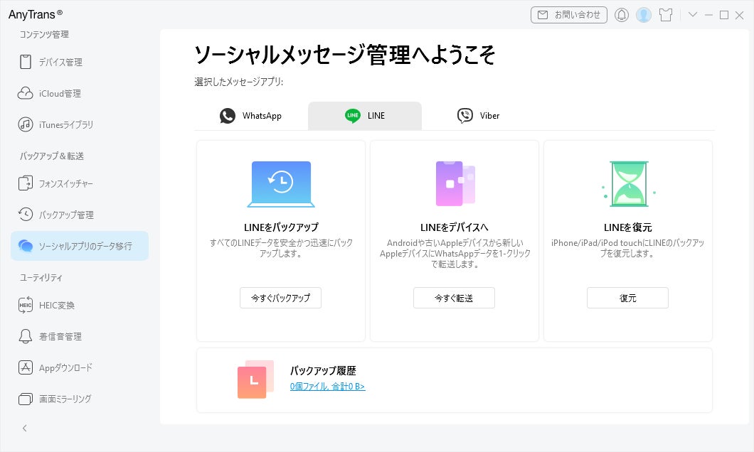Screen dimensions: 754x452
Task: Open the 0個ファイル backup history link
Action: click(x=327, y=386)
